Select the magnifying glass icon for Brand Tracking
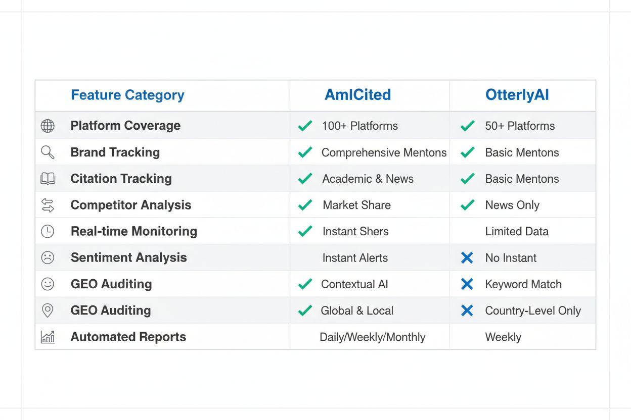 click(x=48, y=152)
